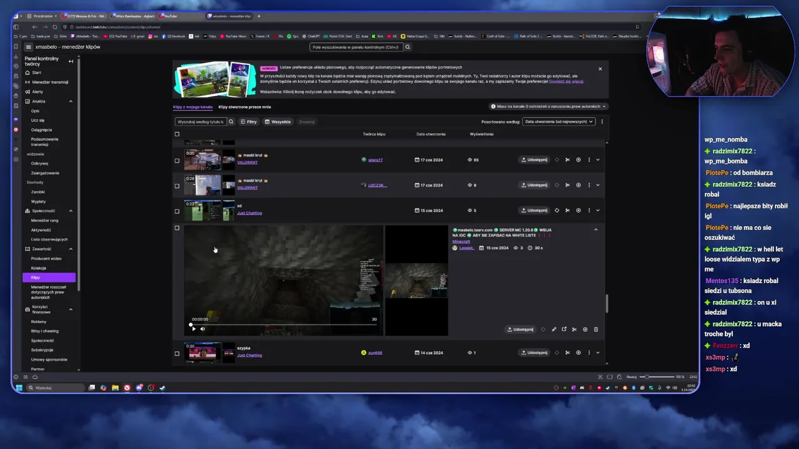Open sort by Data utworzenia dropdown
This screenshot has width=799, height=449.
click(559, 122)
